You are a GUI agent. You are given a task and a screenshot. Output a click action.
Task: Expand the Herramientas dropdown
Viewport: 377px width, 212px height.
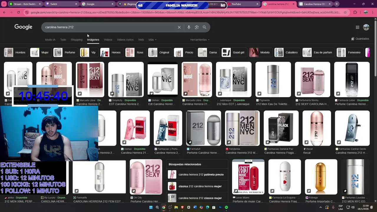click(x=200, y=40)
